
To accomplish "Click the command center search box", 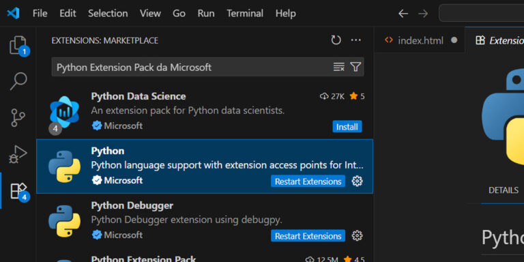I will [481, 14].
